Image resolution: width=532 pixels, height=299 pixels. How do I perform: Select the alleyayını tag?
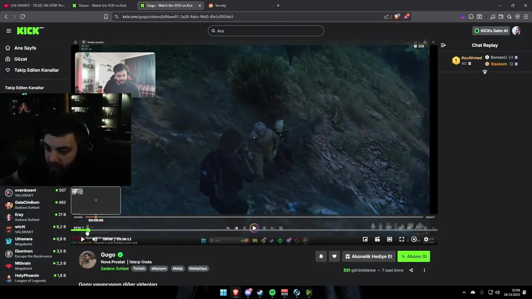point(159,269)
